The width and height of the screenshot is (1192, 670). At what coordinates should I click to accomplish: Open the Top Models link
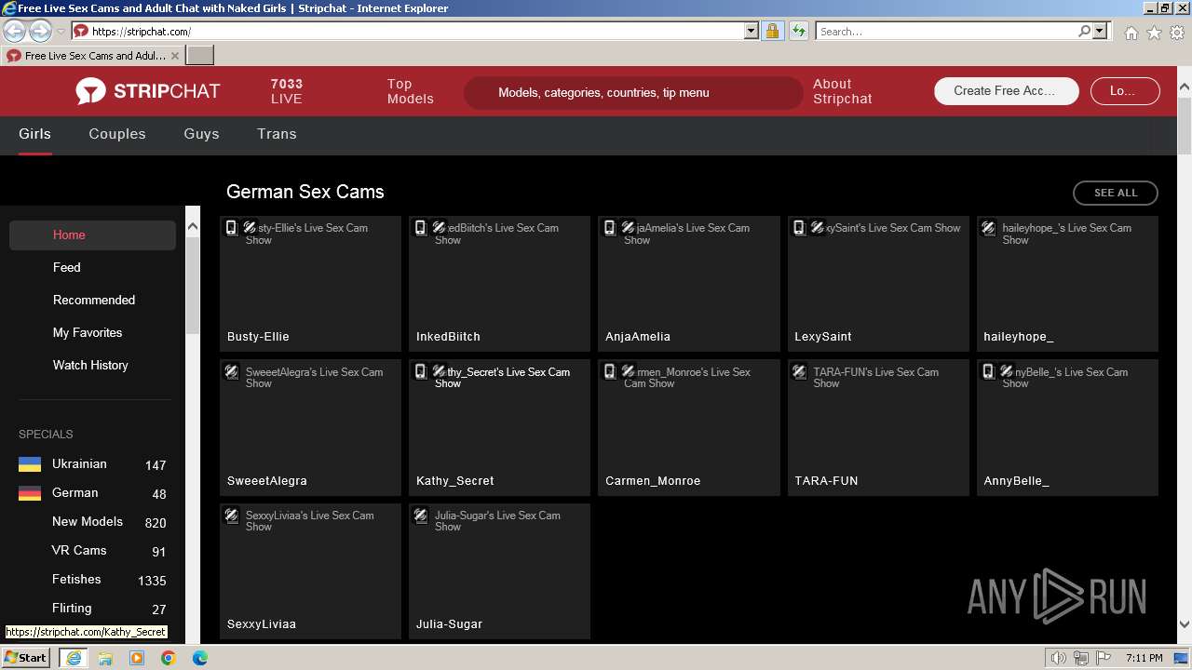(x=411, y=91)
